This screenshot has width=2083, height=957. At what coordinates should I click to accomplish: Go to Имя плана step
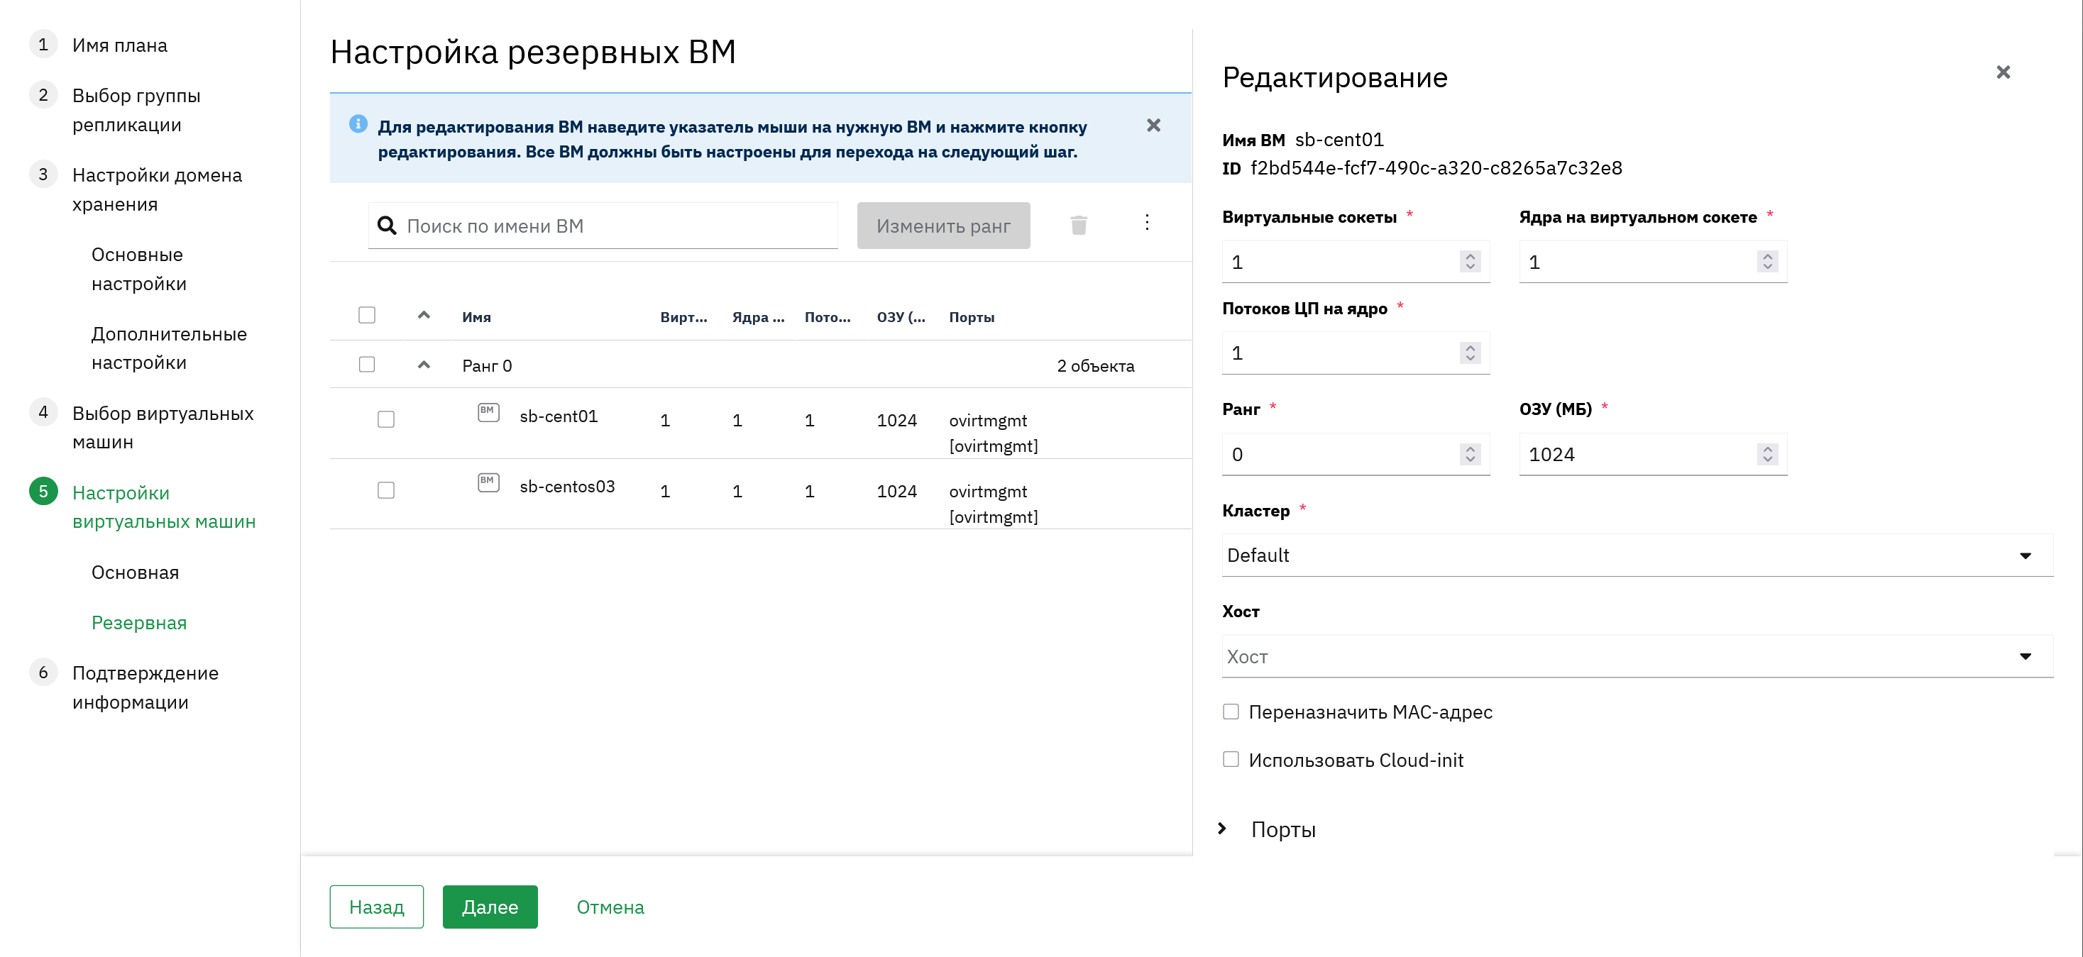[x=120, y=45]
